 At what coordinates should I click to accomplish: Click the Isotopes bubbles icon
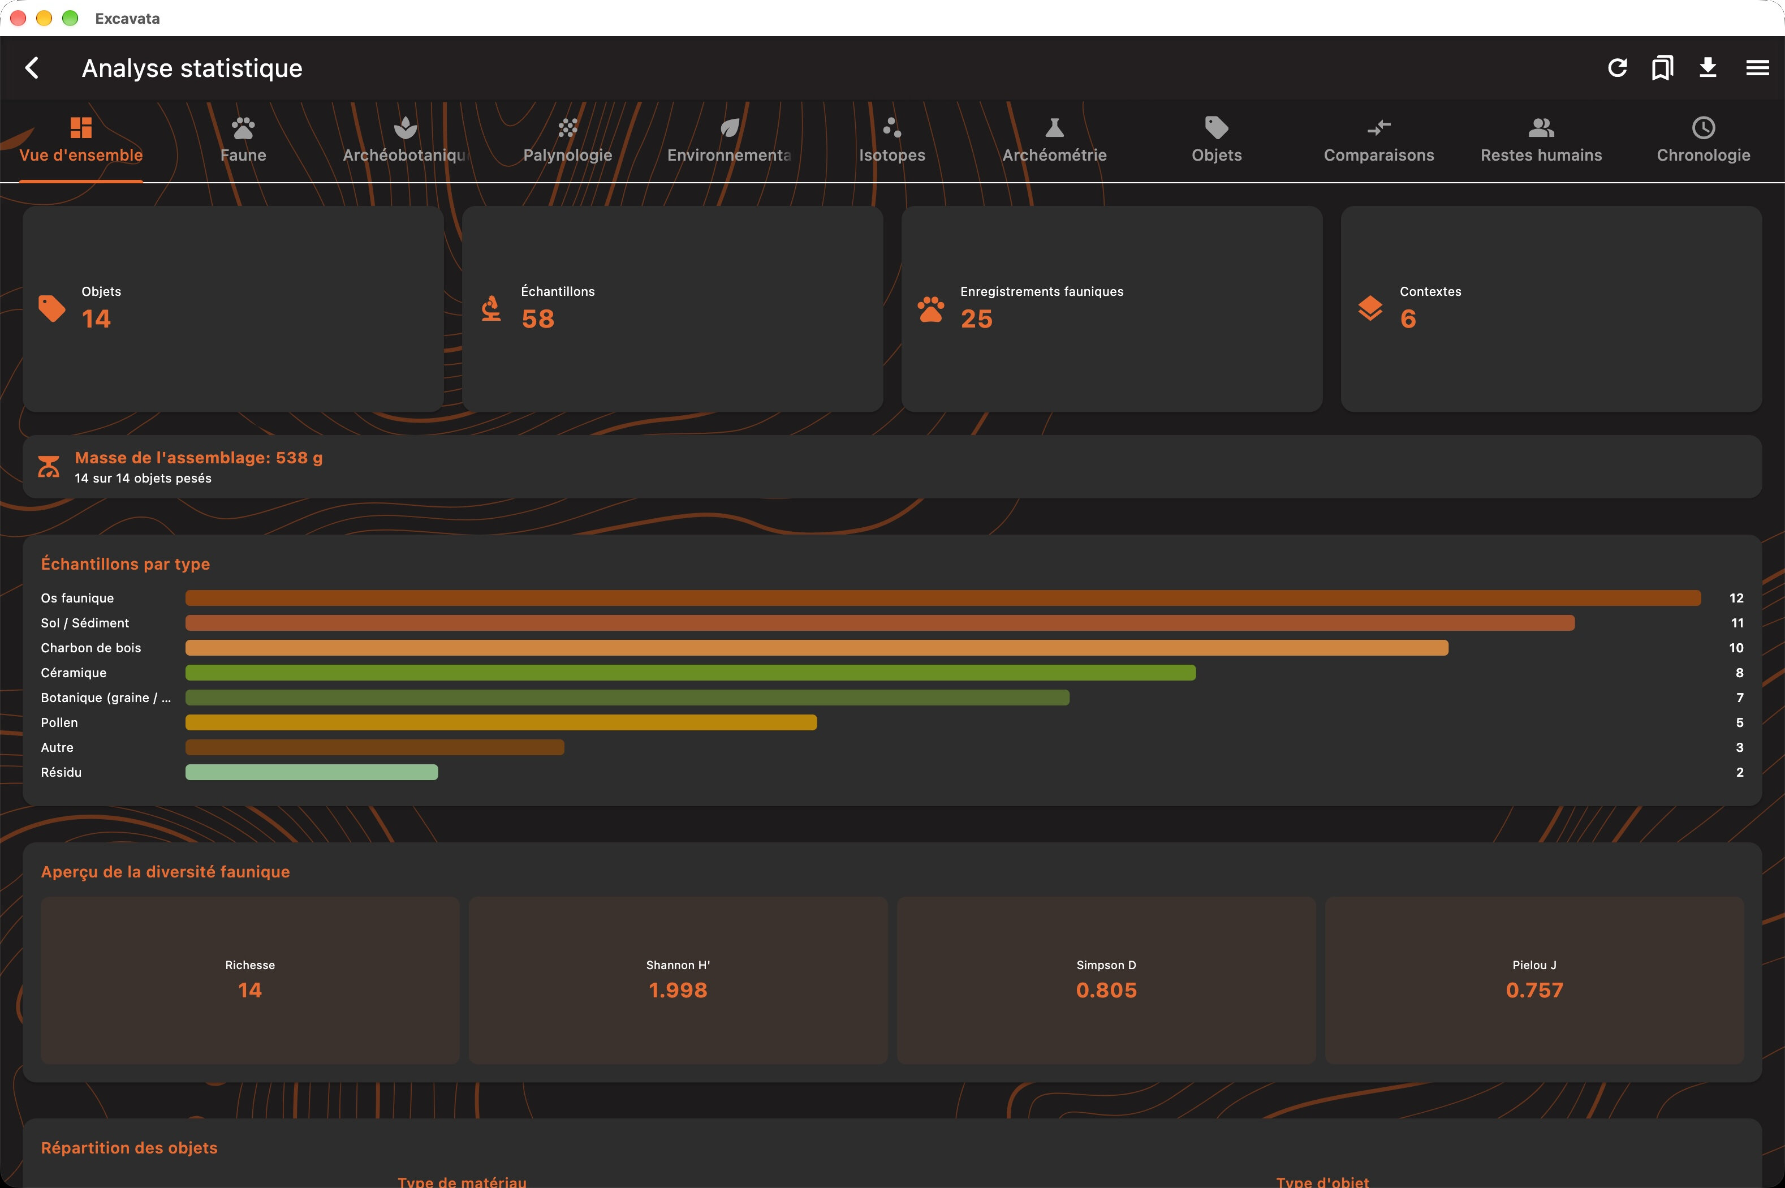(x=892, y=127)
